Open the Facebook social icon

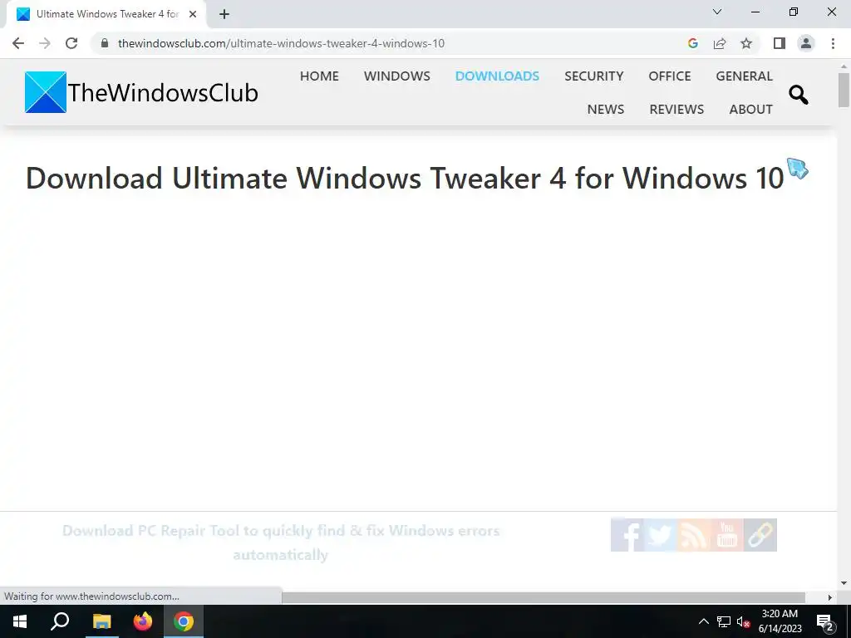627,535
